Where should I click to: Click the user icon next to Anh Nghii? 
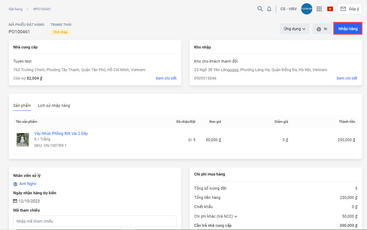[15, 184]
